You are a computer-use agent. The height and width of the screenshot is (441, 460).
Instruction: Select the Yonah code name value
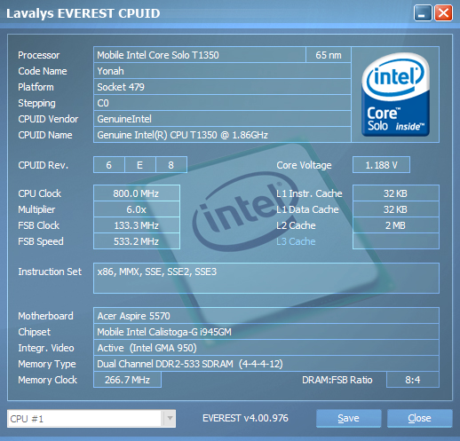tap(110, 71)
